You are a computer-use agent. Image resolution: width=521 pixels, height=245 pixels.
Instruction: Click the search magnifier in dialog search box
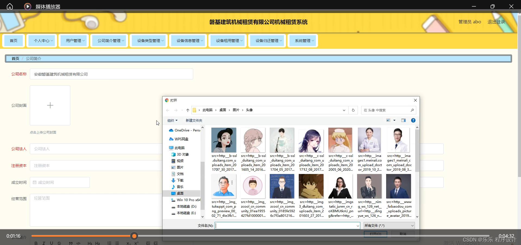(x=412, y=110)
